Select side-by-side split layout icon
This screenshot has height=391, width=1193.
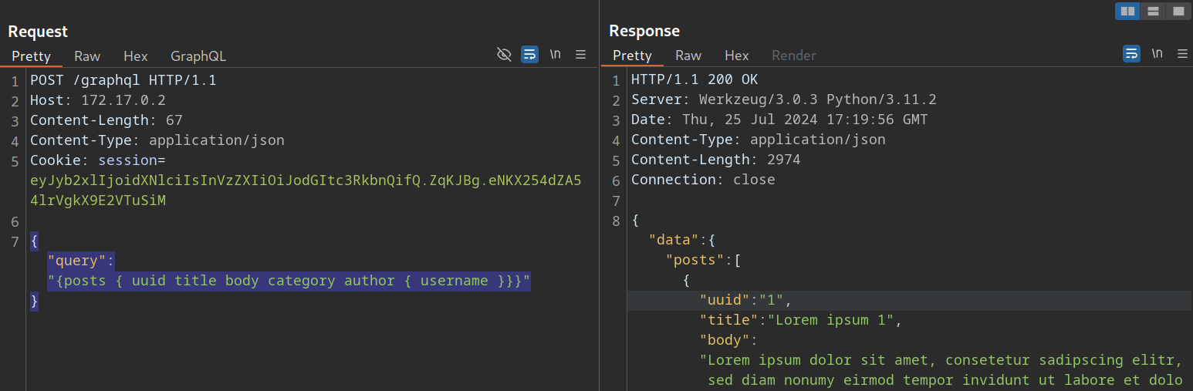(1127, 11)
